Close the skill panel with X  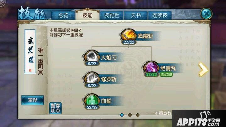206,14
